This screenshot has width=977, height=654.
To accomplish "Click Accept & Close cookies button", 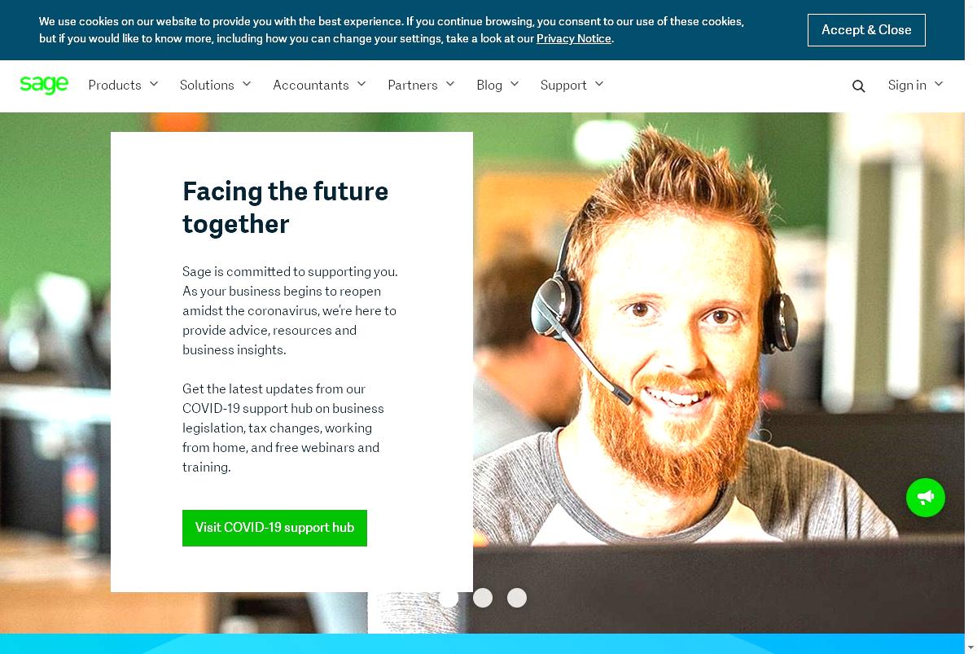I will click(x=866, y=30).
